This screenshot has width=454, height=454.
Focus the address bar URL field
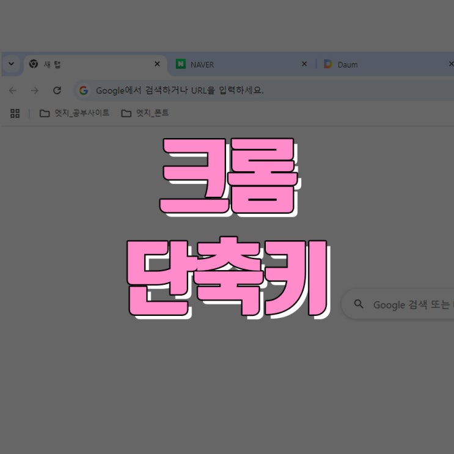(264, 90)
